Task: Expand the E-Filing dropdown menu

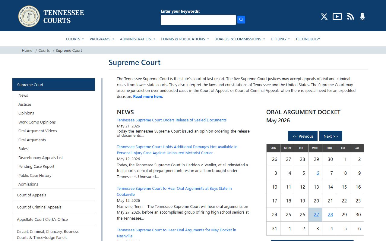Action: (280, 39)
